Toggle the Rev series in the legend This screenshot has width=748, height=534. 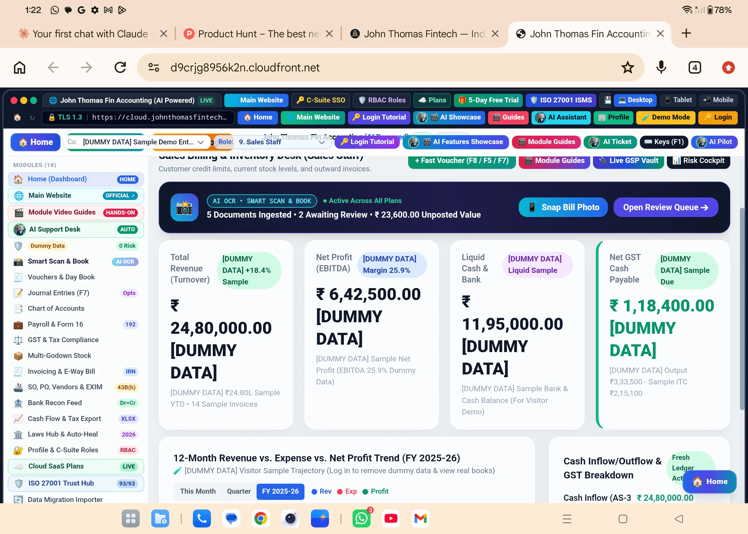[322, 491]
